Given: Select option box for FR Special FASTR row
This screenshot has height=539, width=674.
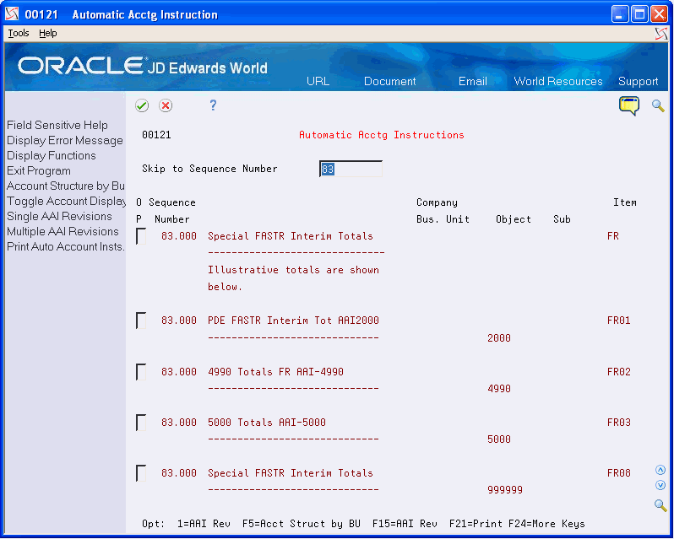Looking at the screenshot, I should click(141, 236).
